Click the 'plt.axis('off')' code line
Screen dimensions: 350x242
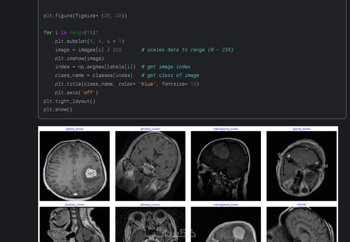pyautogui.click(x=76, y=92)
